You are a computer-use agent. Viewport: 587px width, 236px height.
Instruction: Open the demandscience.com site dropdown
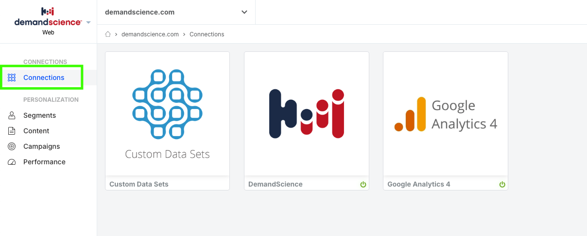coord(176,12)
